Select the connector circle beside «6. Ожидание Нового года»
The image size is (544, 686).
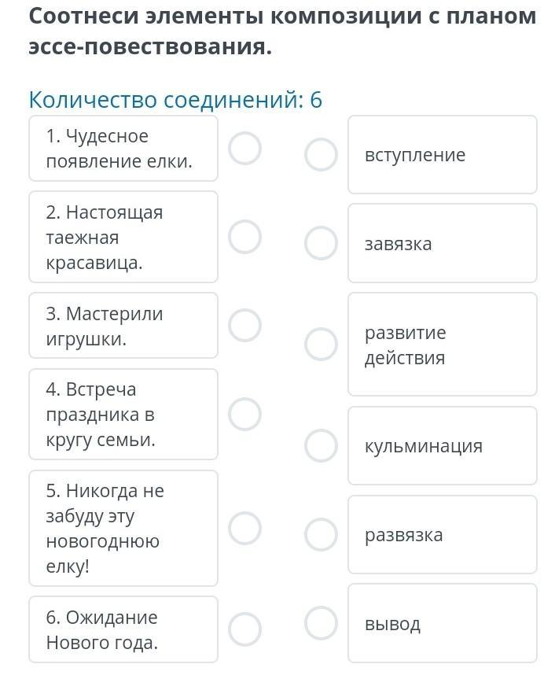[x=245, y=629]
